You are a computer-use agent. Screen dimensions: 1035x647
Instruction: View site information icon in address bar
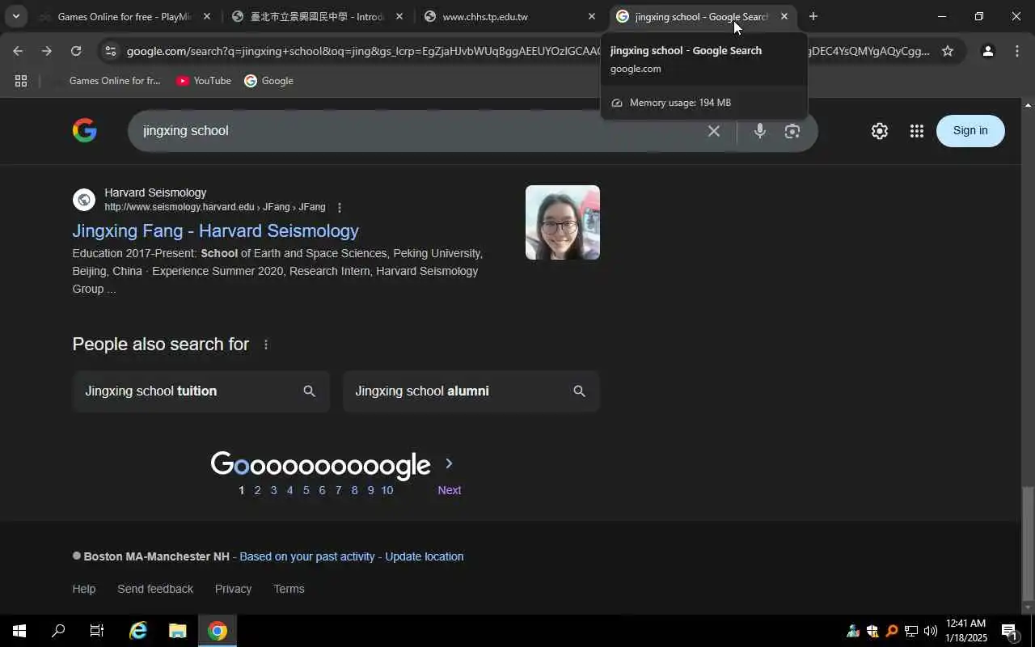pos(111,51)
